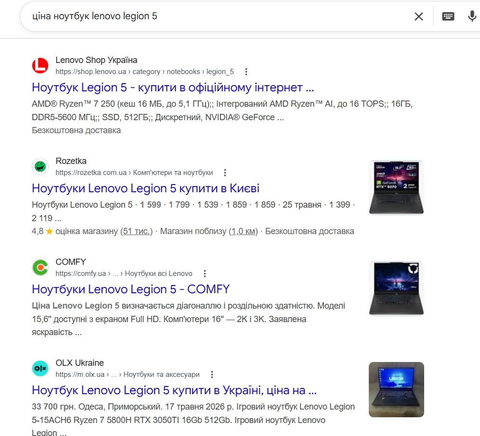Viewport: 480px width, 436px height.
Task: Open the Rozetka laptop thumbnail image
Action: (396, 187)
